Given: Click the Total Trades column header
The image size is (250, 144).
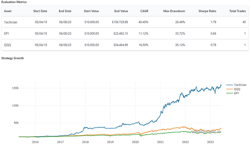Looking at the screenshot, I should point(237,11).
